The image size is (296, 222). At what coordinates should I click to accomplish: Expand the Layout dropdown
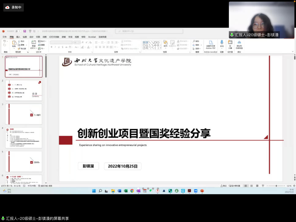click(x=42, y=41)
